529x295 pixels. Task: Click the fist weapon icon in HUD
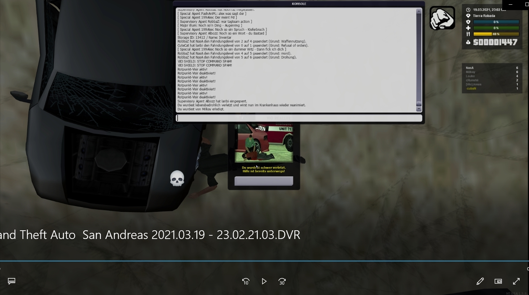pos(442,18)
